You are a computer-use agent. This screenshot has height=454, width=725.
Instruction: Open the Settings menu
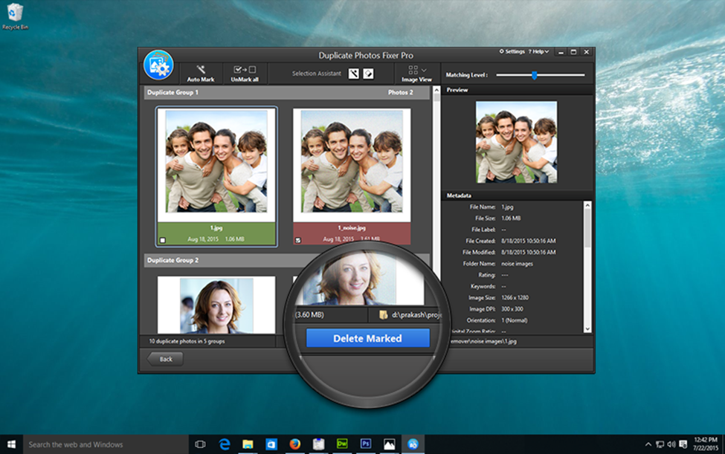(x=512, y=52)
